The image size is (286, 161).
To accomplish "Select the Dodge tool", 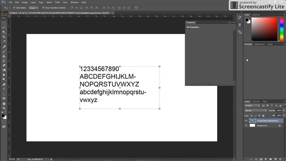I will [4, 80].
